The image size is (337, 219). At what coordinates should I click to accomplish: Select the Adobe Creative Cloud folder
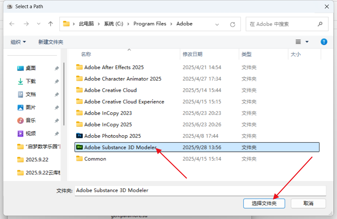[x=197, y=90]
